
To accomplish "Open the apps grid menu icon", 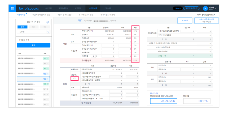I will click(x=12, y=8).
